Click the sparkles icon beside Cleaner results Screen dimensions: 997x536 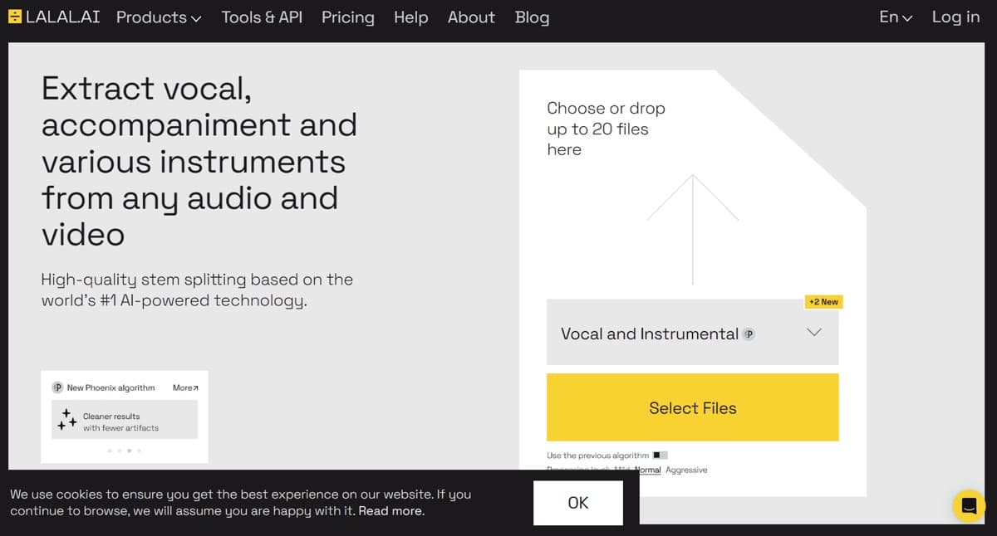point(66,421)
